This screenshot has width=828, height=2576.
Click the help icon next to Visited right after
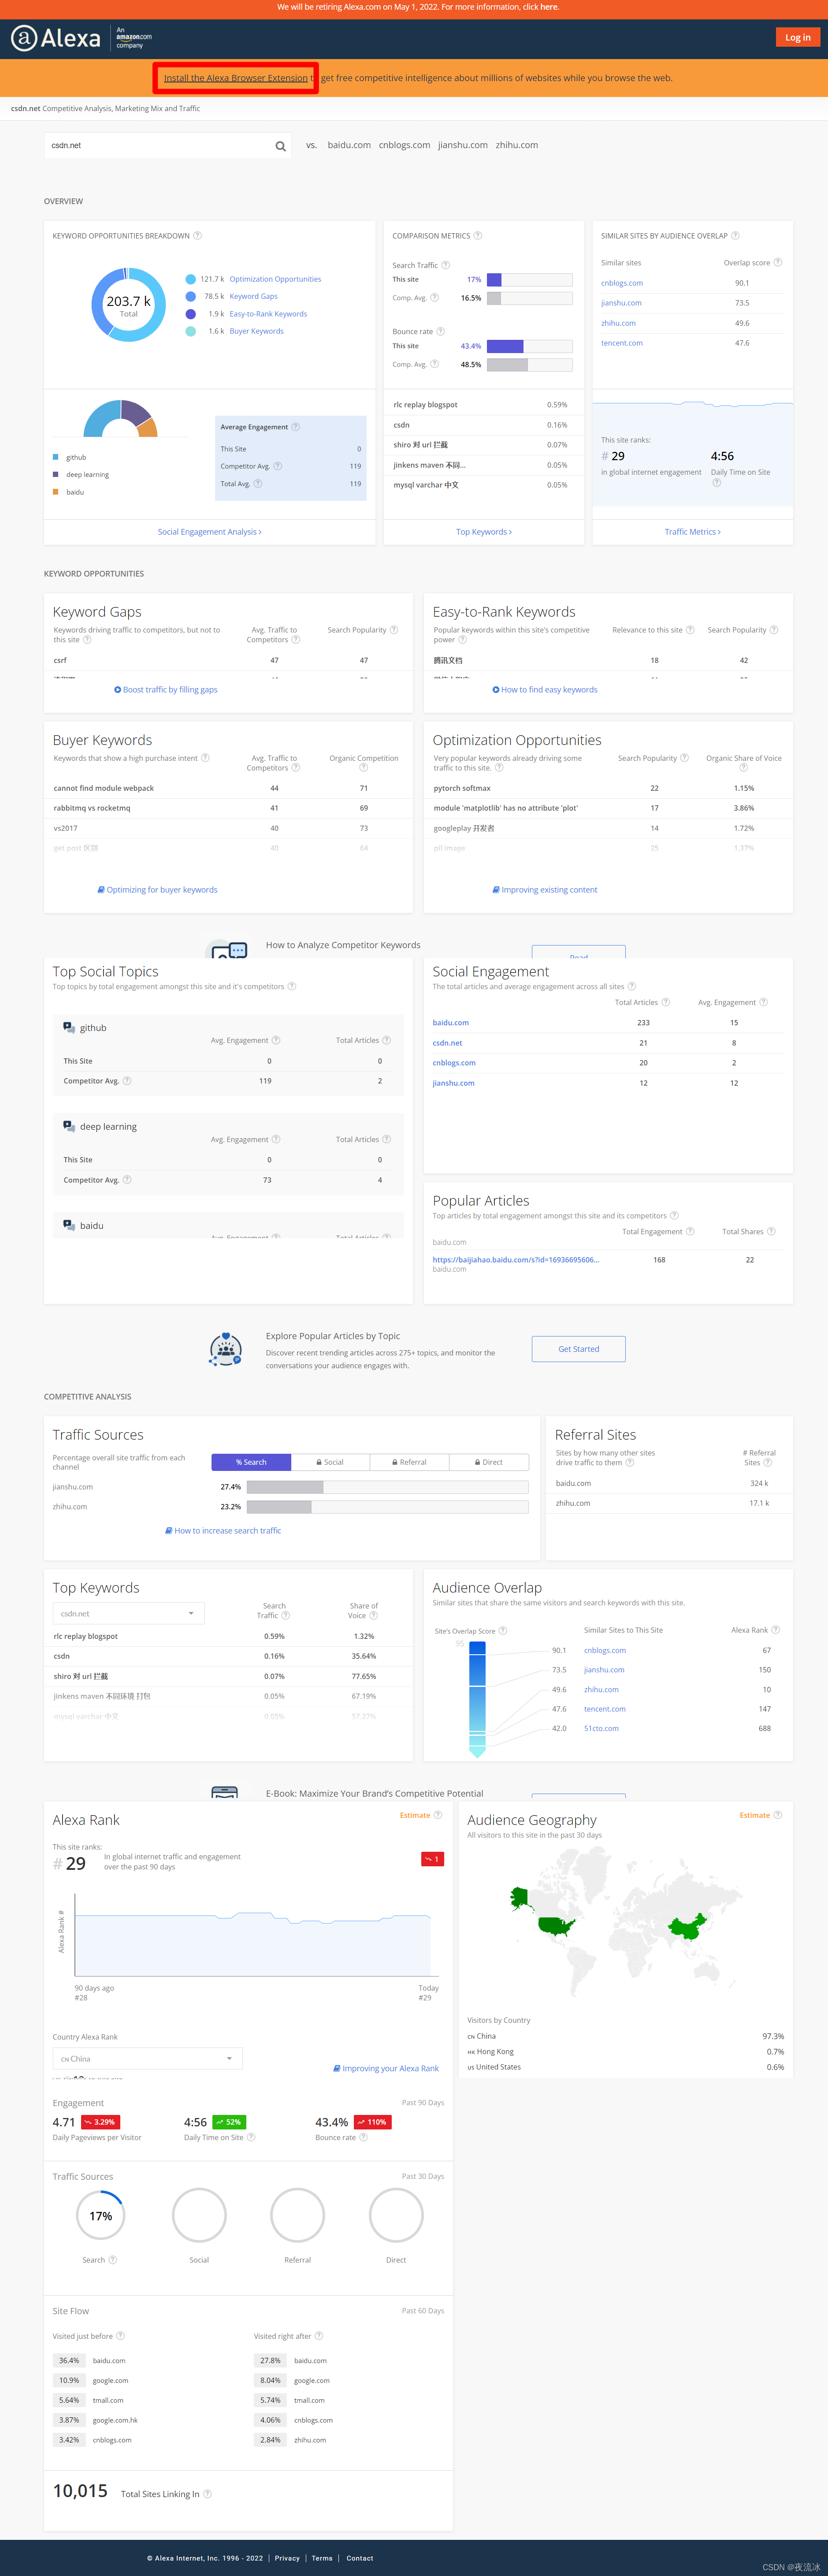(x=319, y=2336)
